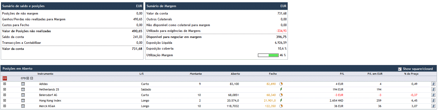This screenshot has height=110, width=438.
Task: Open the Hong Kong Index details icon
Action: (23, 101)
